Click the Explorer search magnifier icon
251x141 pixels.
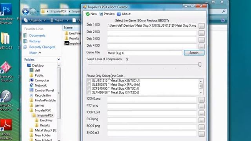click(224, 11)
